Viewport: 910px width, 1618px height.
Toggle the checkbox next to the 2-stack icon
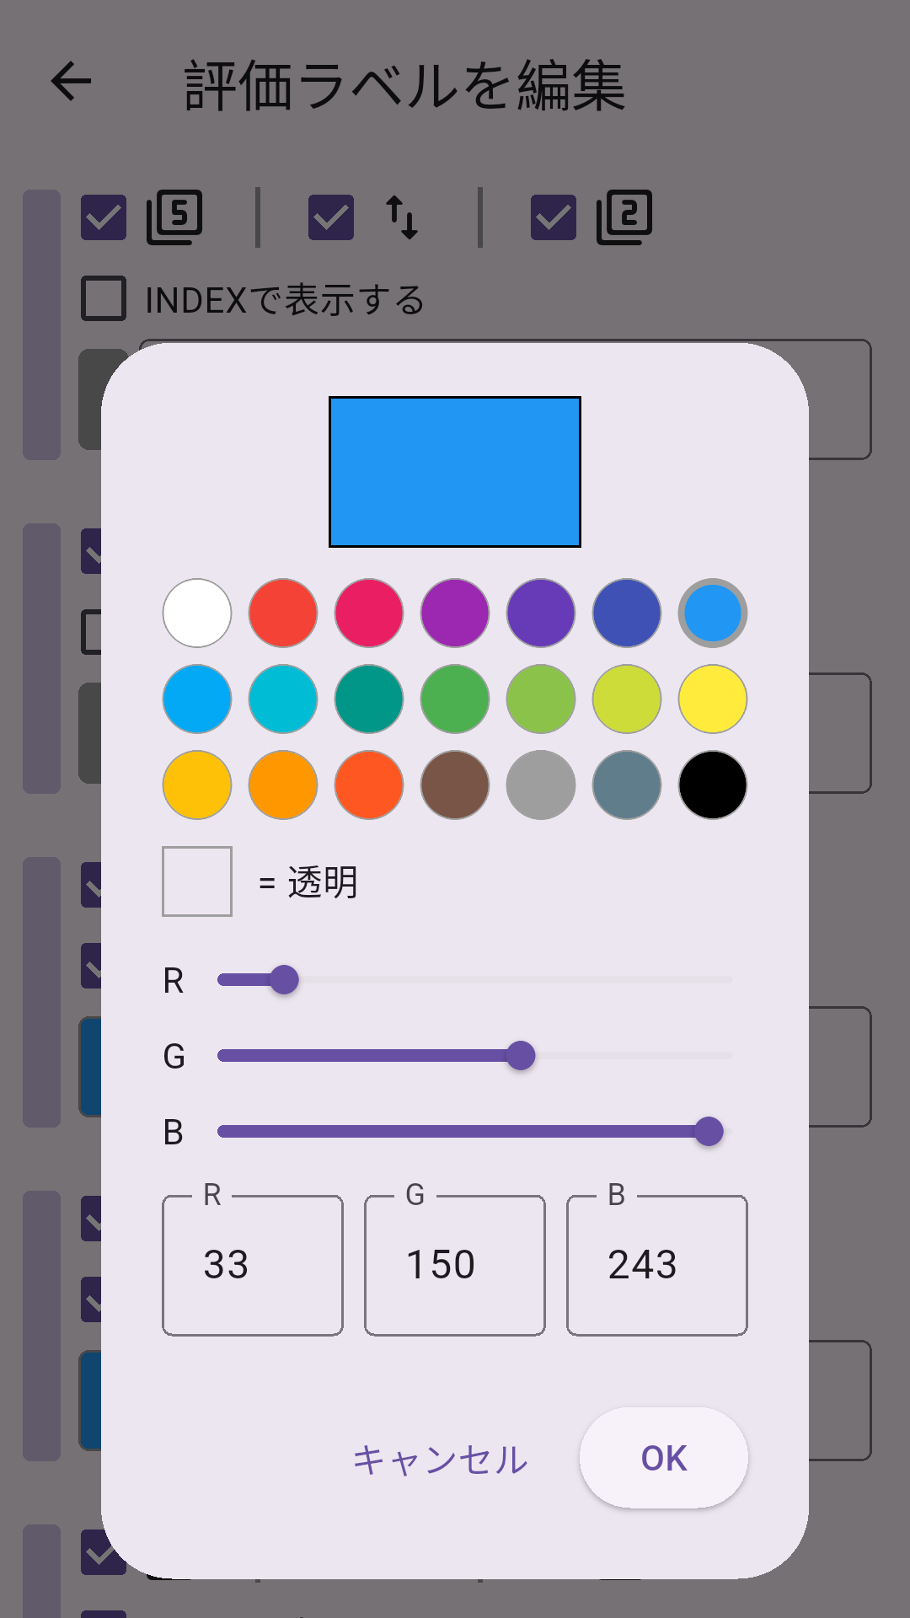554,217
